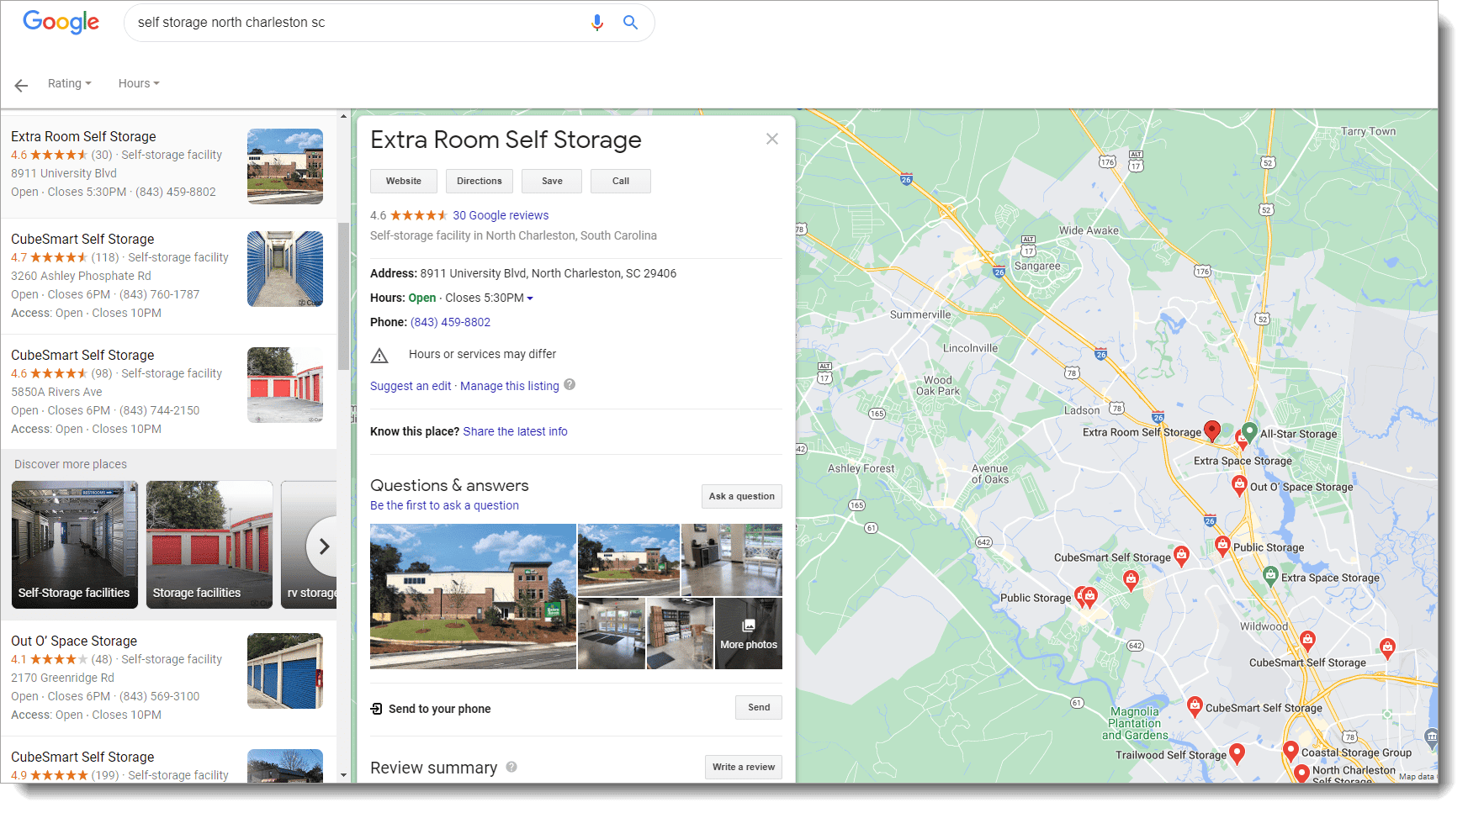The image size is (1468, 813).
Task: Click the Send button
Action: (759, 707)
